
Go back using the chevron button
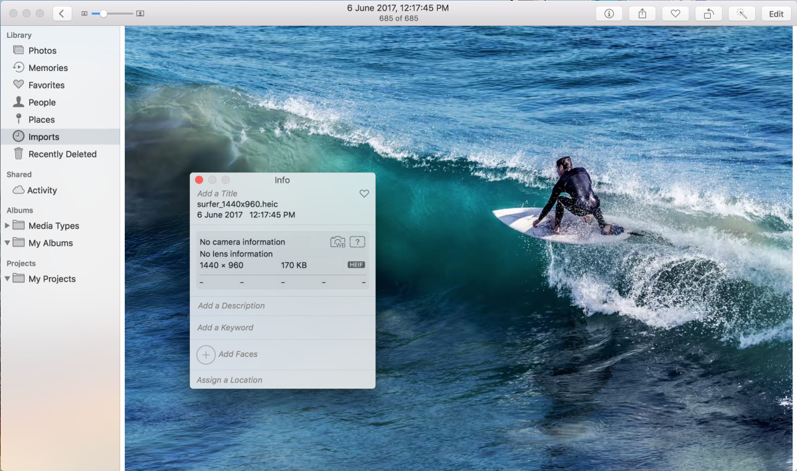(62, 13)
